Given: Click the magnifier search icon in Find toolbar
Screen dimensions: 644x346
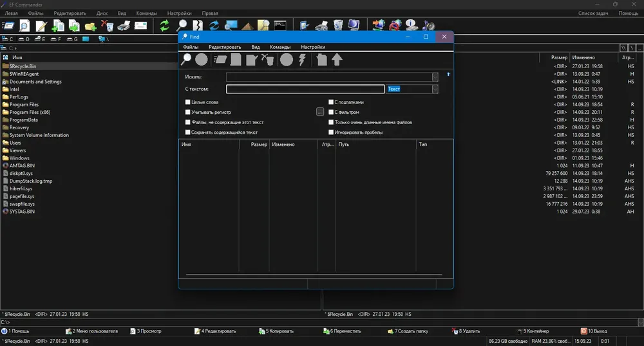Looking at the screenshot, I should tap(186, 60).
